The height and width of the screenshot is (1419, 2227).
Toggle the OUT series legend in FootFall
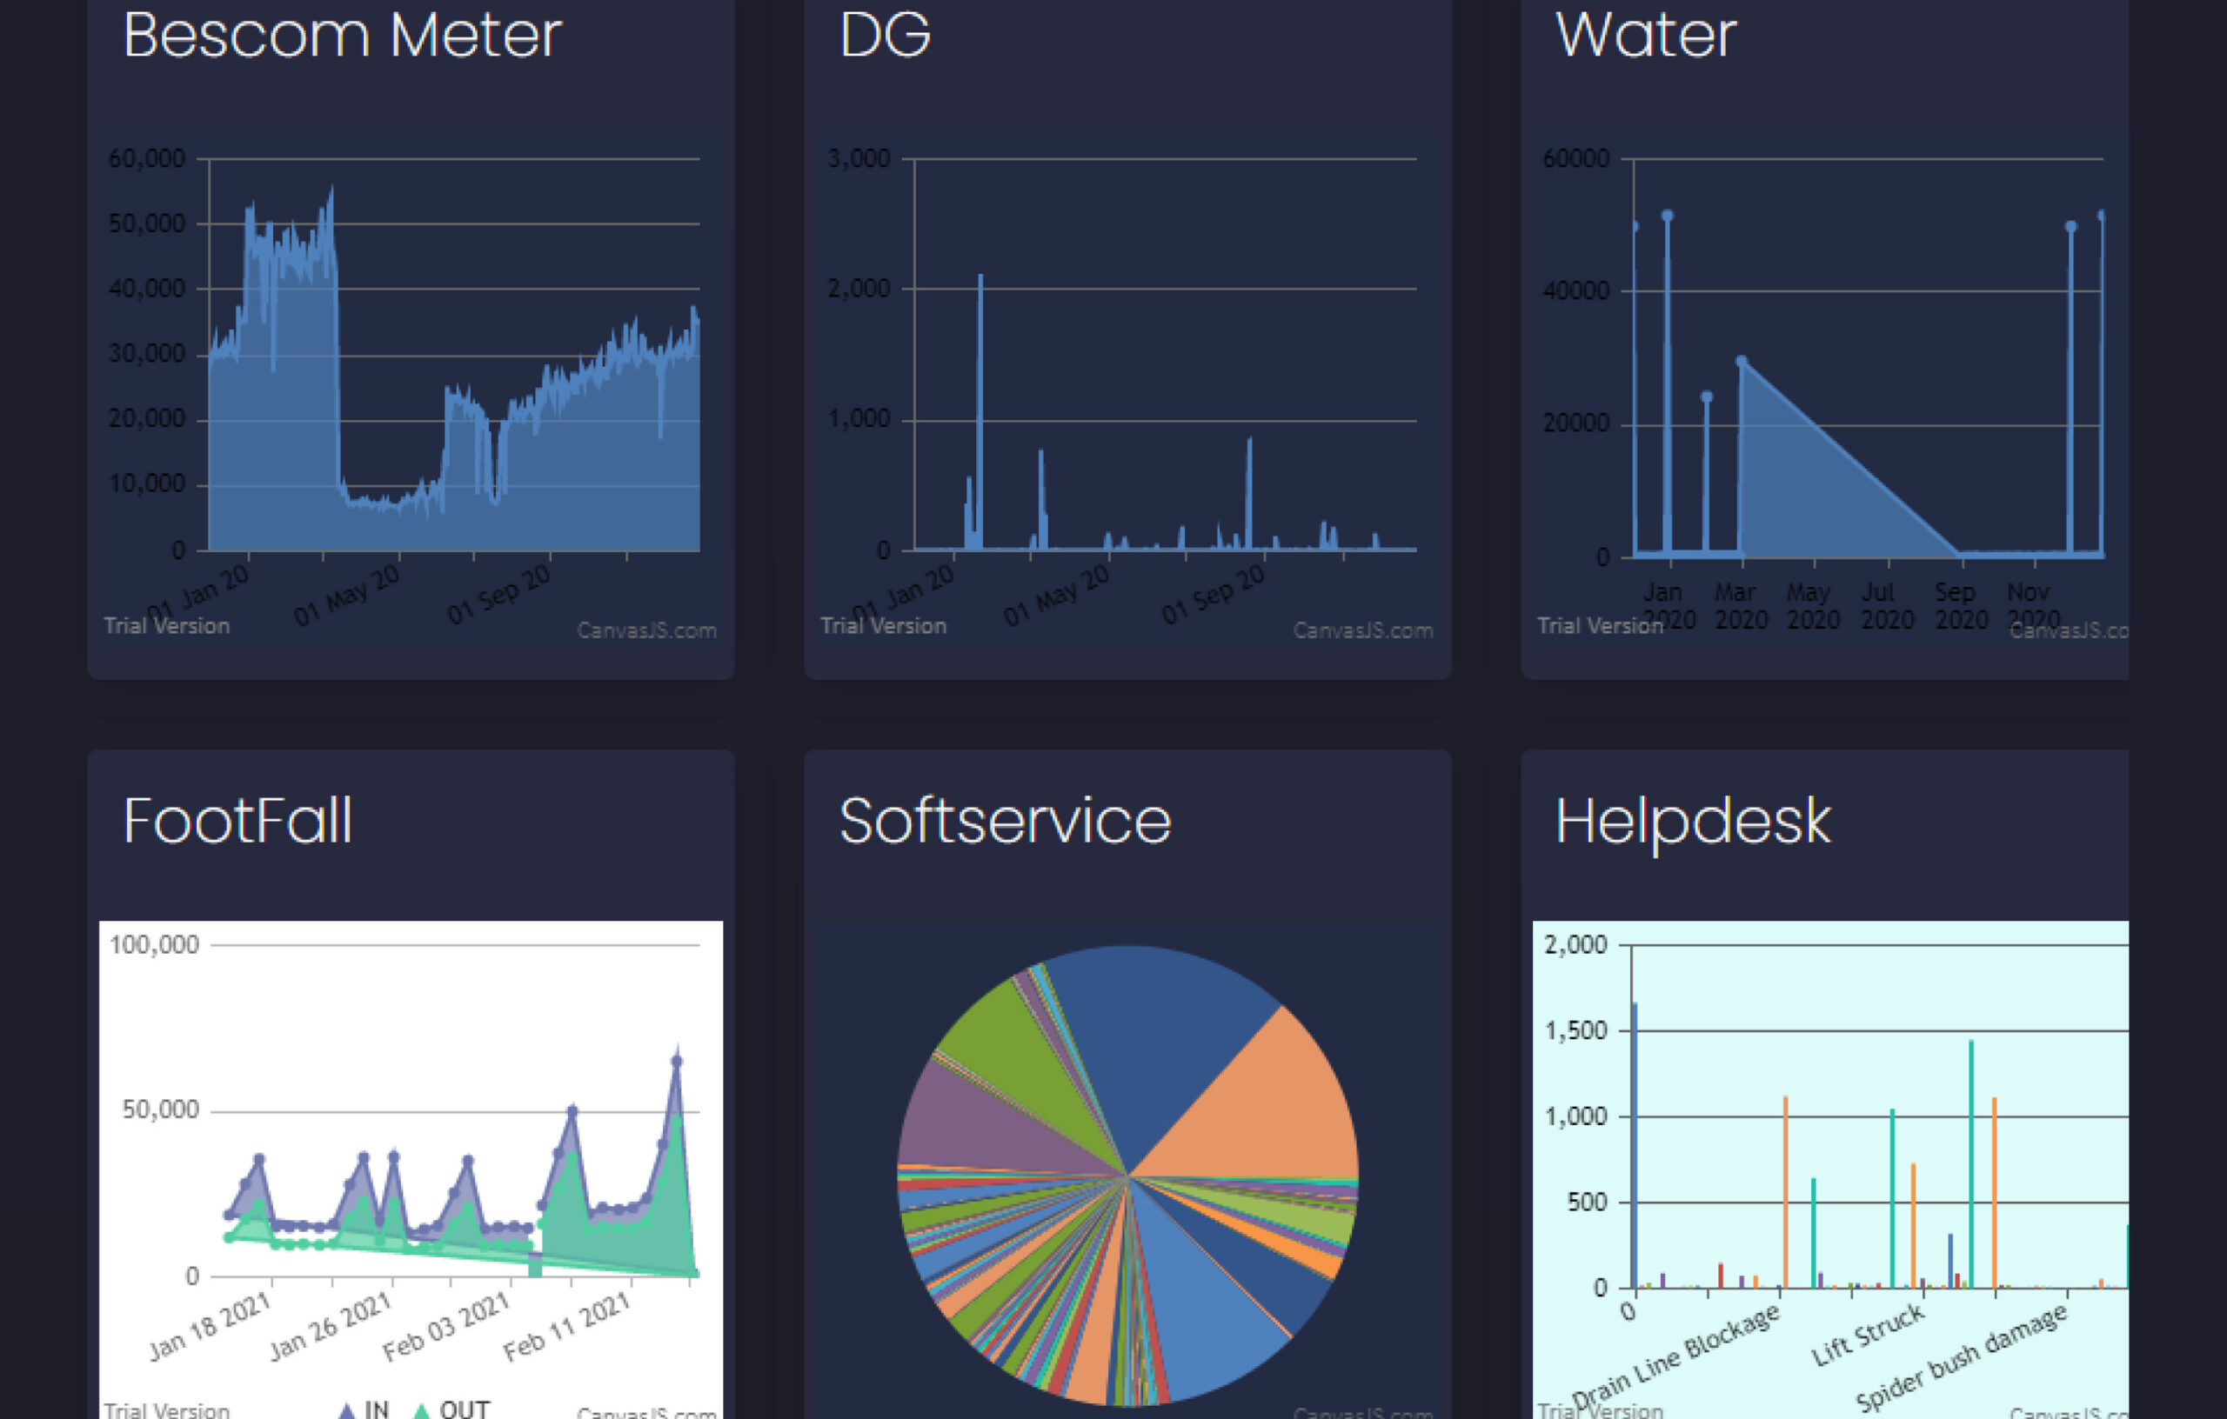pos(451,1409)
